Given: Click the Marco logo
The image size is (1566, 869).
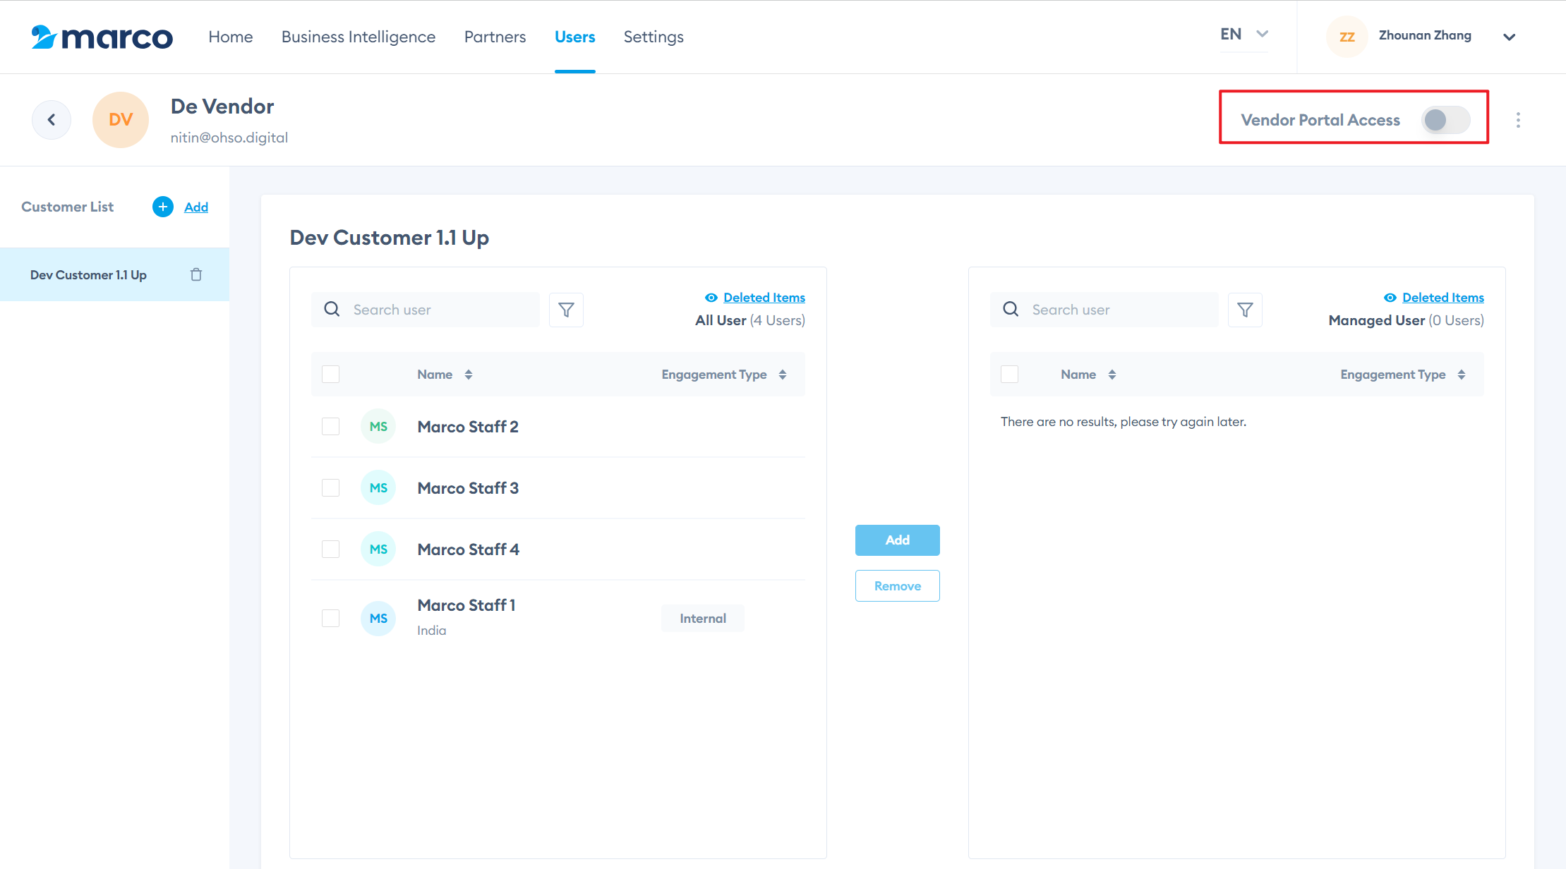Looking at the screenshot, I should click(x=102, y=37).
